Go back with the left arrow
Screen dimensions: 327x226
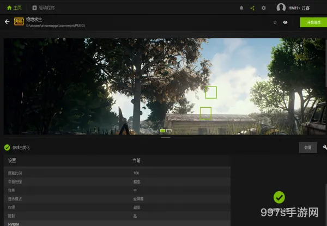(7, 22)
